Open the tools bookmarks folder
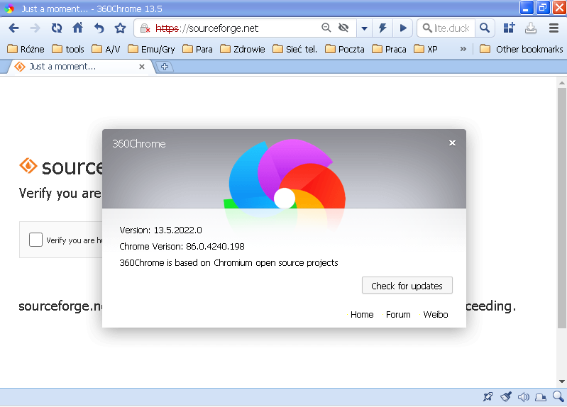 68,49
